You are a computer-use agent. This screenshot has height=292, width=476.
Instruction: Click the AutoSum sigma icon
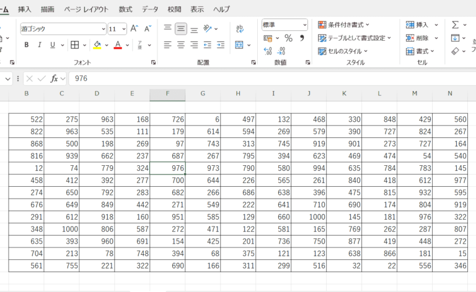pyautogui.click(x=455, y=25)
